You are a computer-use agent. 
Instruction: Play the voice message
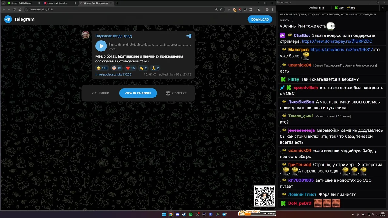point(101,46)
